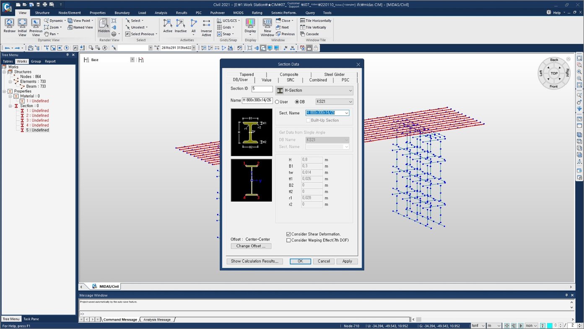Image resolution: width=584 pixels, height=329 pixels.
Task: Enable Consider Warping Effect (7th DOF)
Action: click(x=288, y=240)
